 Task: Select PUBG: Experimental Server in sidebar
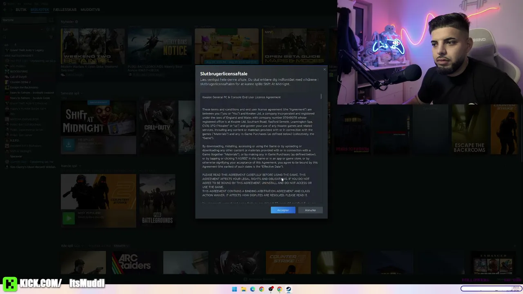tap(26, 130)
